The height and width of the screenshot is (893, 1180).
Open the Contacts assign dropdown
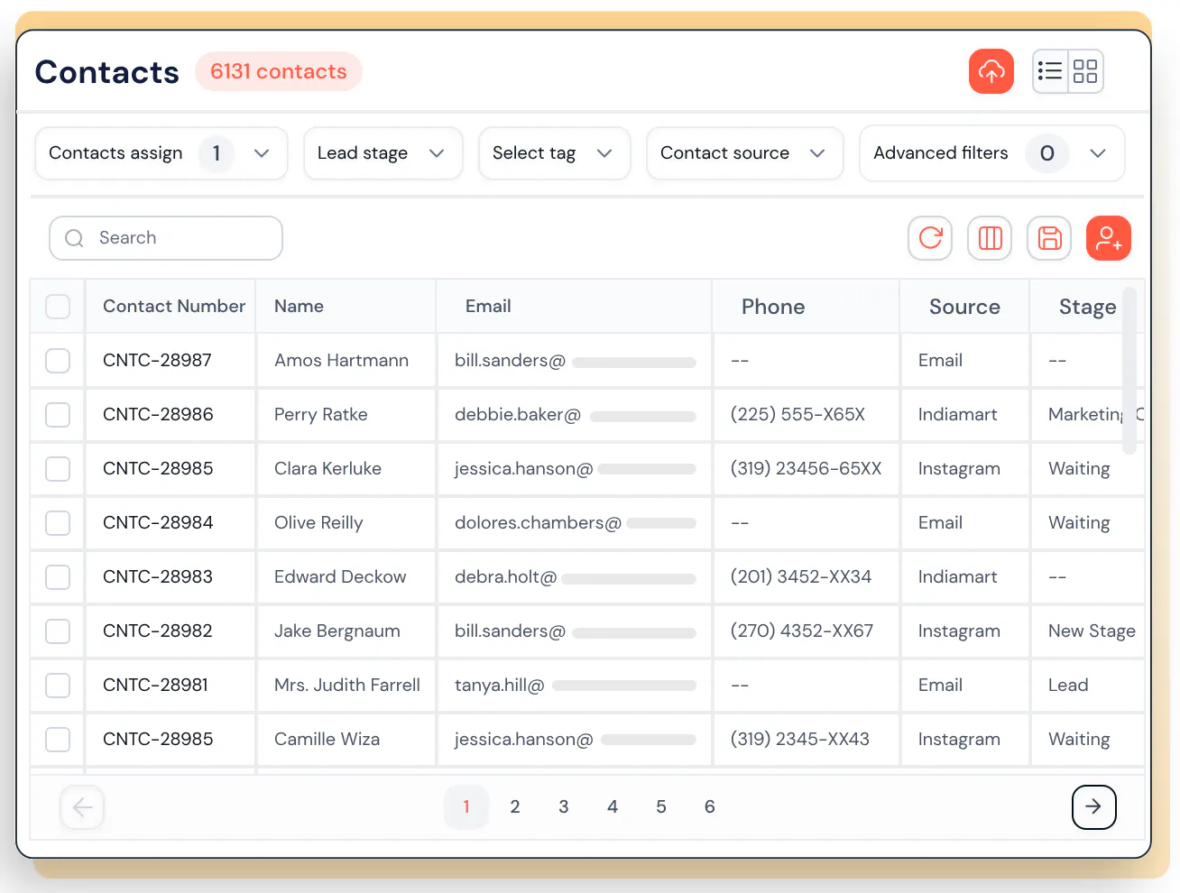pyautogui.click(x=161, y=153)
